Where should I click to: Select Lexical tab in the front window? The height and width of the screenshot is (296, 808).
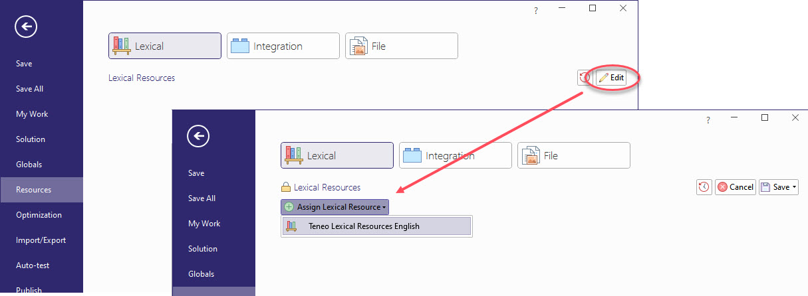[337, 155]
